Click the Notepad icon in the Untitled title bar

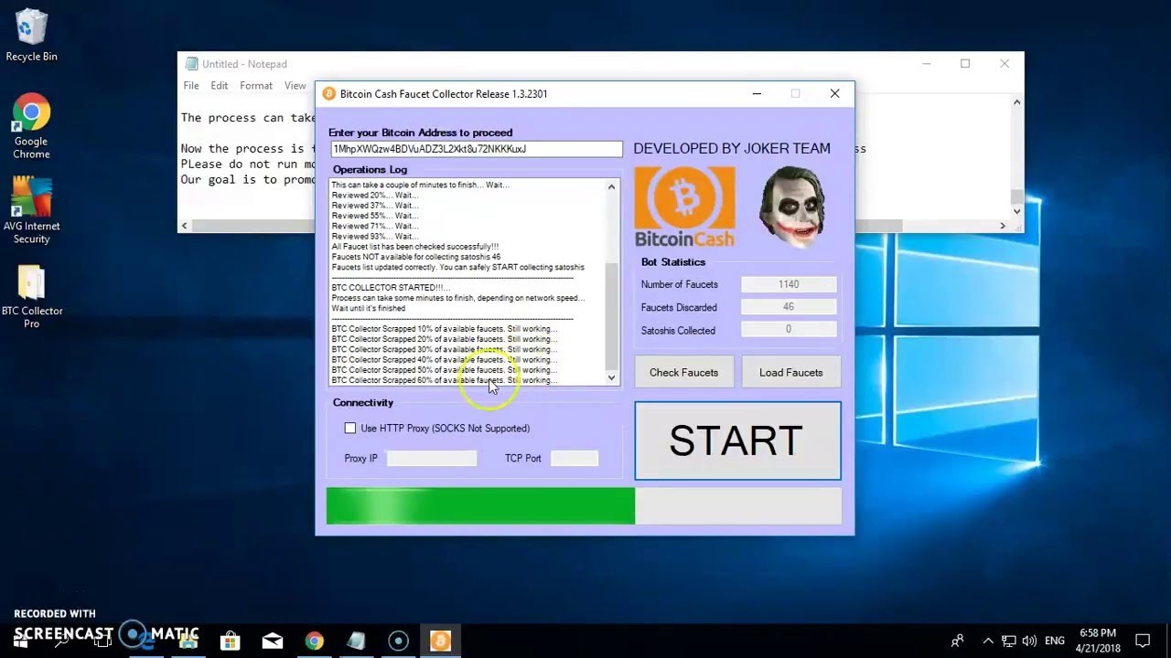tap(191, 64)
